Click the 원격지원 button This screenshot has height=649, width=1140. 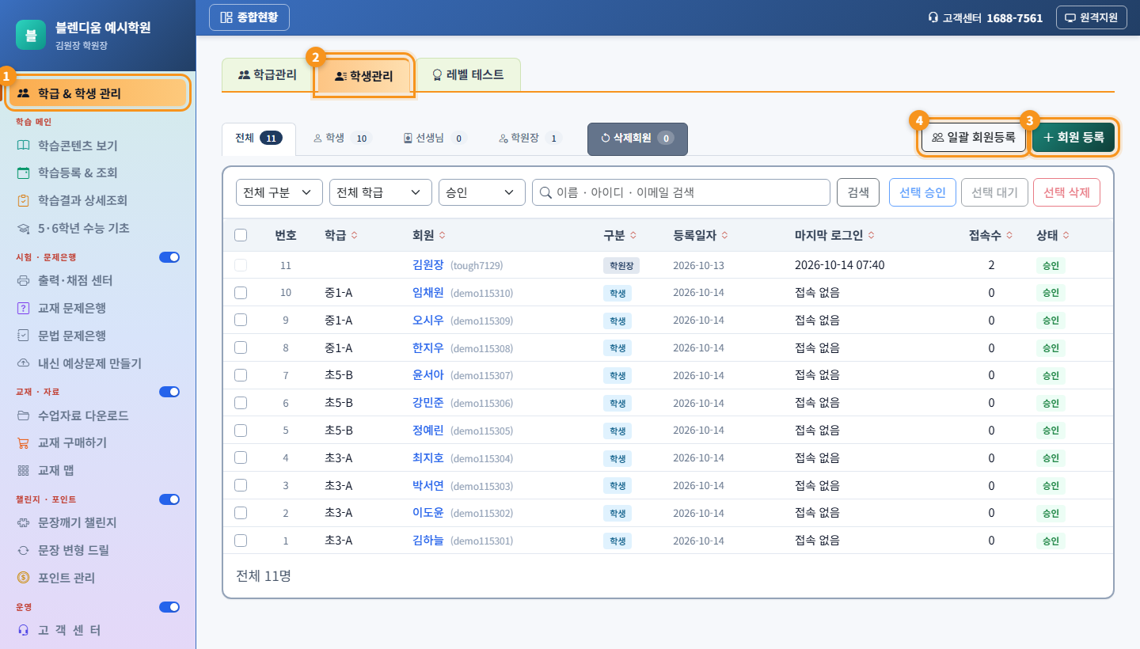pos(1091,17)
